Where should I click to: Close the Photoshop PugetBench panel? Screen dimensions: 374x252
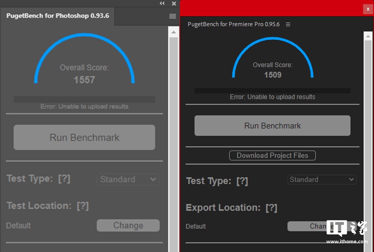click(174, 3)
